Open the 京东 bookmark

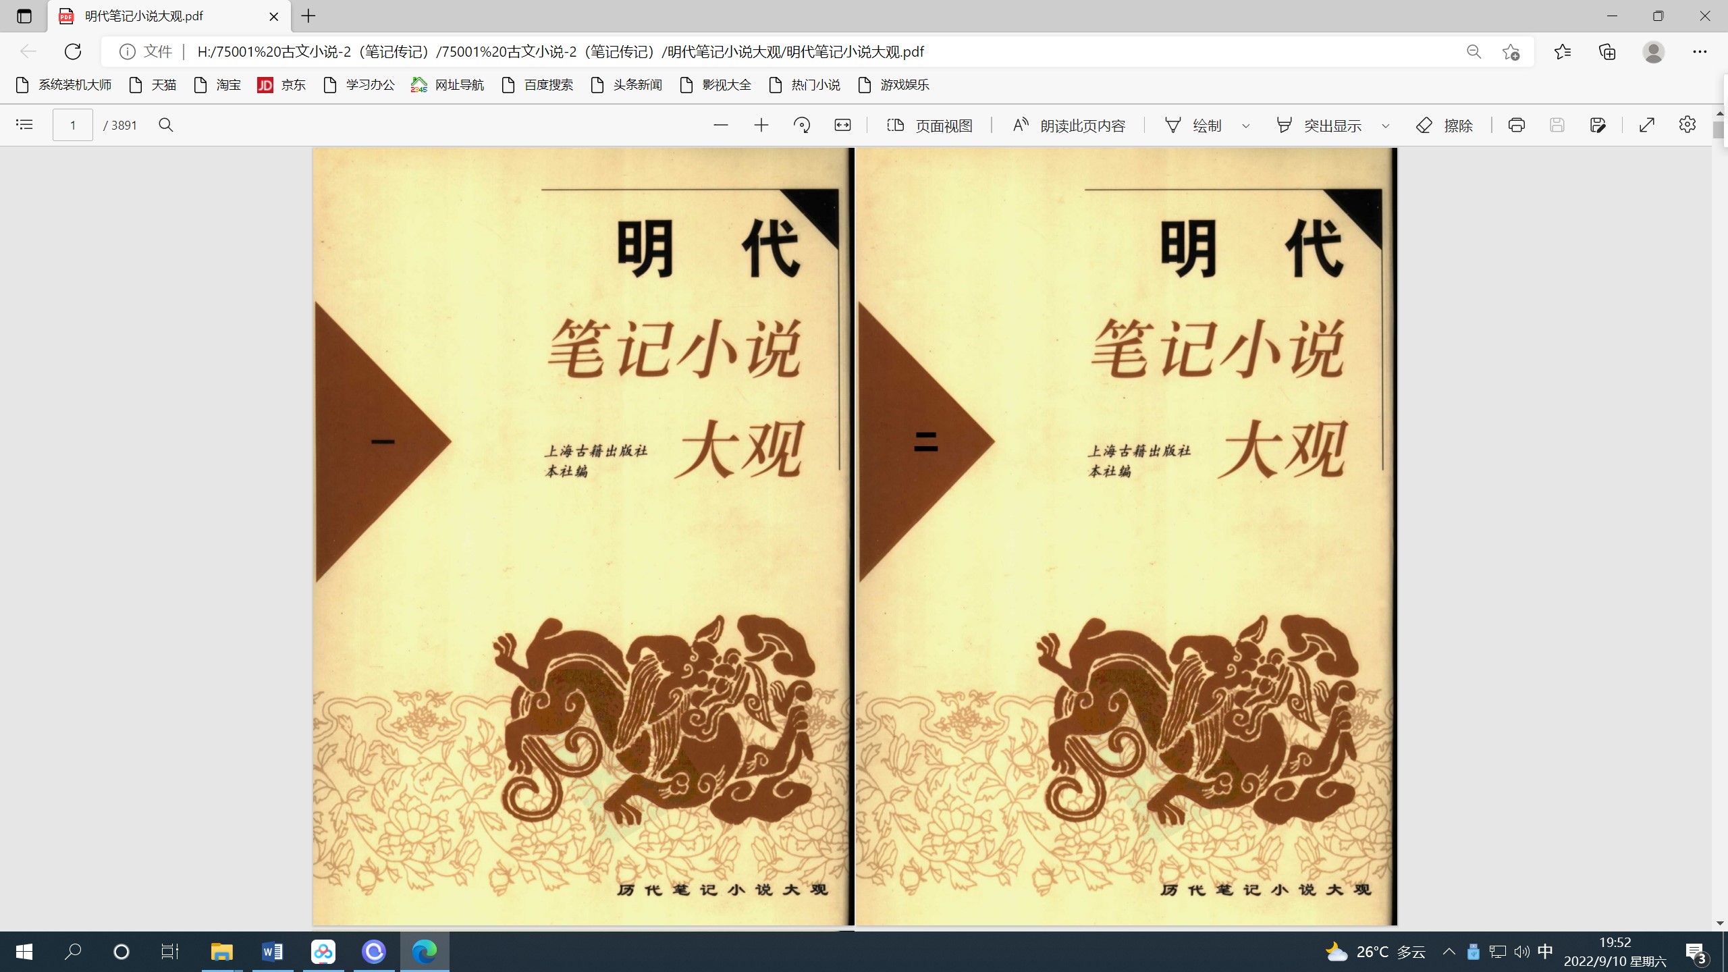tap(282, 85)
